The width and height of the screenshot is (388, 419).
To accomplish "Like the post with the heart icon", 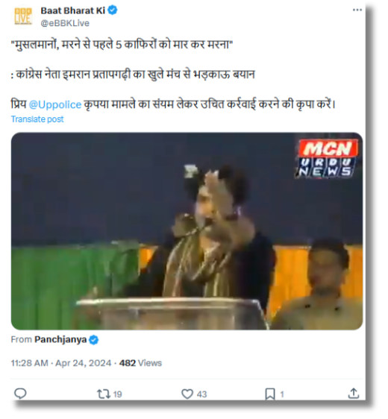I will (187, 394).
